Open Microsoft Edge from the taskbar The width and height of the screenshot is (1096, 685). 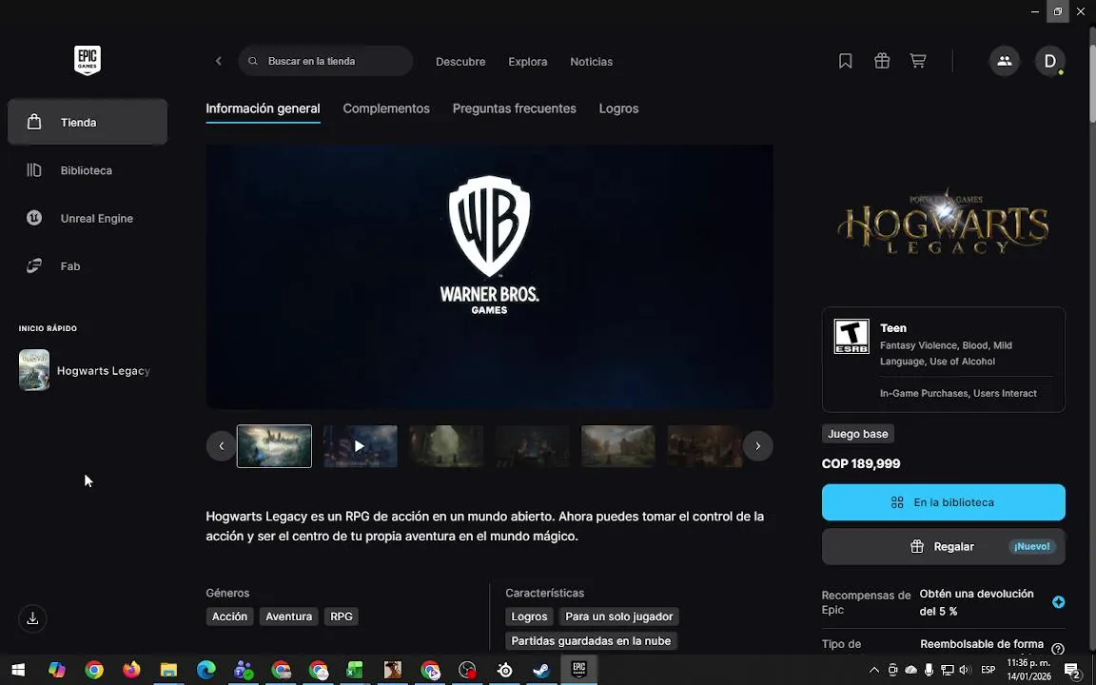click(205, 671)
